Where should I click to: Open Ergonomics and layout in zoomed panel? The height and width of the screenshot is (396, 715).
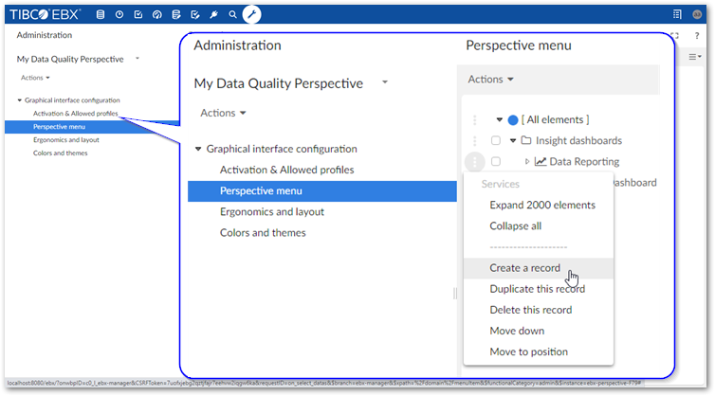click(x=271, y=212)
